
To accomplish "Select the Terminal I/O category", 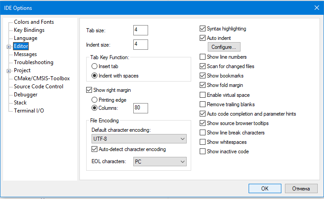I will (29, 111).
